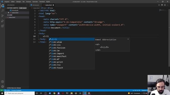Click the remote window status bar icon
170x95 pixels.
[x=2, y=90]
